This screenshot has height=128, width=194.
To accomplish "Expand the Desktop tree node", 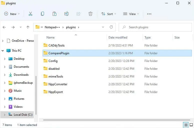I will (5, 59).
